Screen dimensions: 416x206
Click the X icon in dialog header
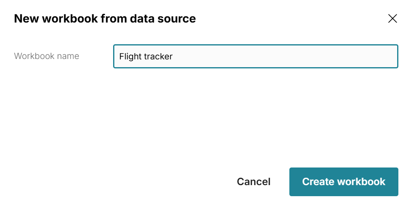coord(392,18)
